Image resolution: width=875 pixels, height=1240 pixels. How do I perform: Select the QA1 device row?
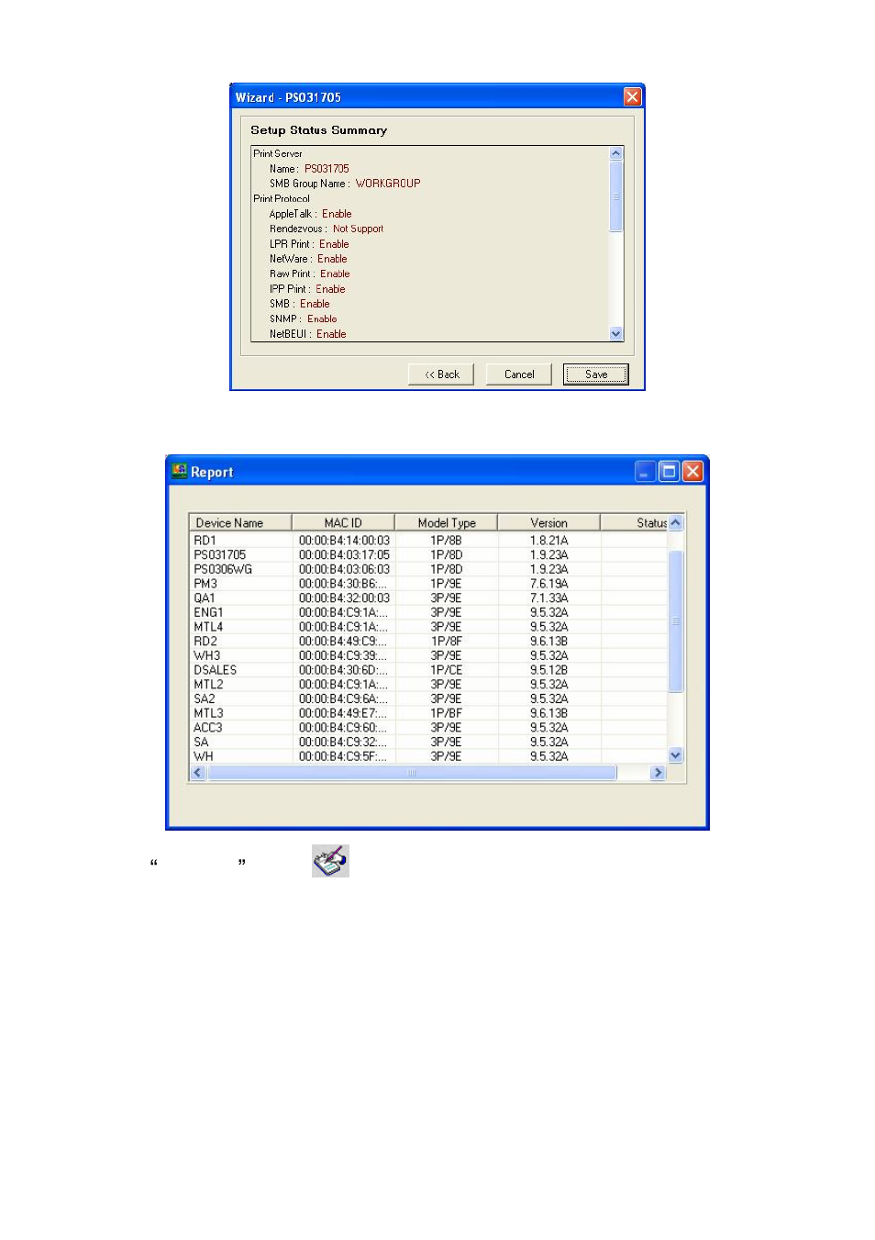click(427, 598)
